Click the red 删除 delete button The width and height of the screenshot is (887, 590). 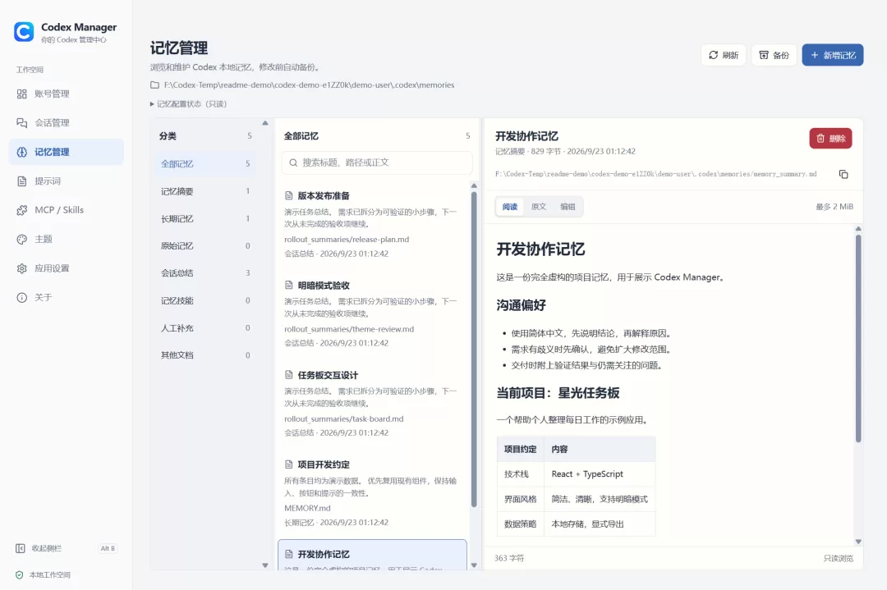[830, 139]
